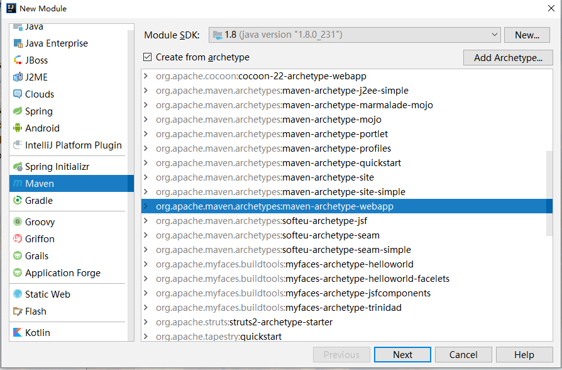Click New SDK button
Viewport: 562px width, 370px height.
(527, 35)
